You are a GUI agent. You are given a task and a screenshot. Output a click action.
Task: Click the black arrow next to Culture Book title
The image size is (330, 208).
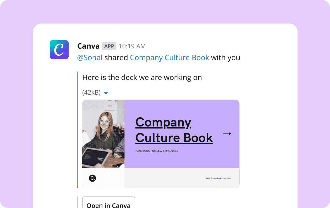227,134
